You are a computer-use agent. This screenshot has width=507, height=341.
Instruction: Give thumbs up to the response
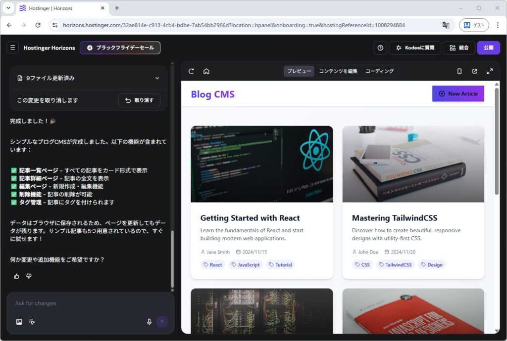pos(16,276)
